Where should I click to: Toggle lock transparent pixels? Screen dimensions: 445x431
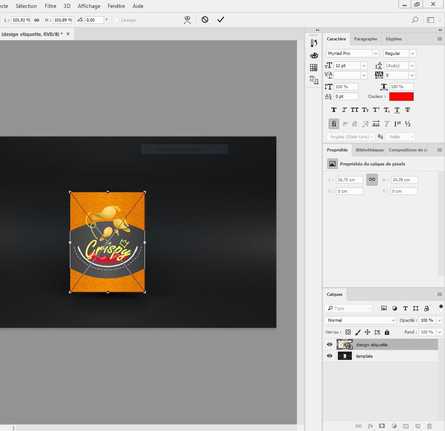[x=348, y=332]
